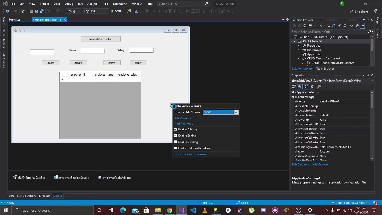Viewport: 382px width, 215px height.
Task: Open Visual Studio Code from taskbar
Action: 193,210
